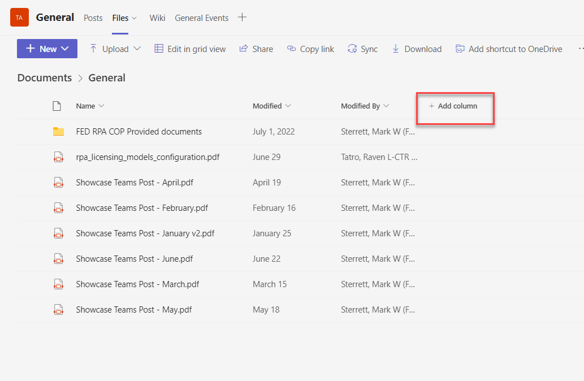Open Showcase Teams Post - April.pdf

click(x=135, y=183)
